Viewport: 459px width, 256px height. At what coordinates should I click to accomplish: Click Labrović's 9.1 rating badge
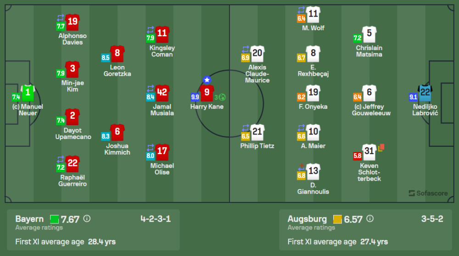tap(413, 97)
